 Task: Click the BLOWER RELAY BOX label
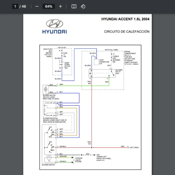[x=119, y=72]
